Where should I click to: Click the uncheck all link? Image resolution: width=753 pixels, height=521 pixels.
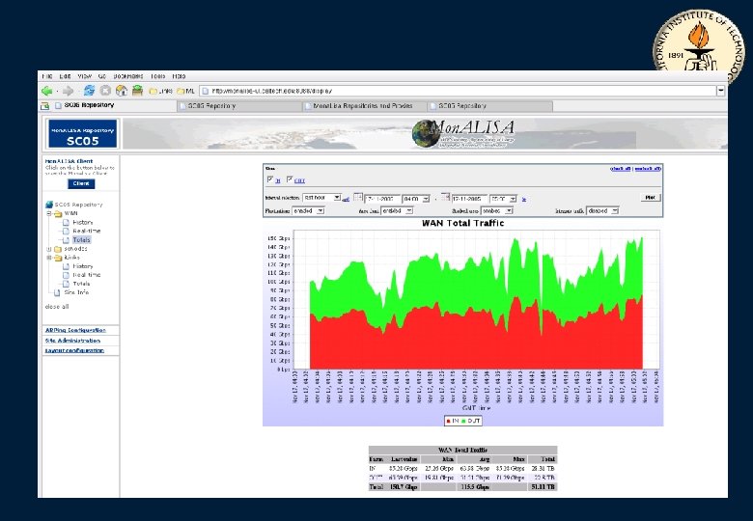click(x=648, y=169)
